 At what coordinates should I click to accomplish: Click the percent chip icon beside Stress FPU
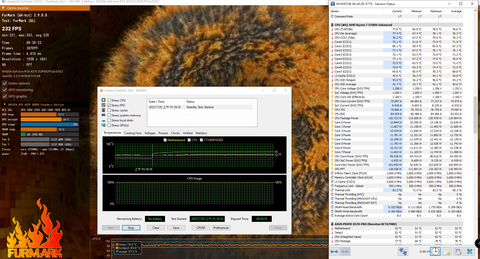(103, 105)
